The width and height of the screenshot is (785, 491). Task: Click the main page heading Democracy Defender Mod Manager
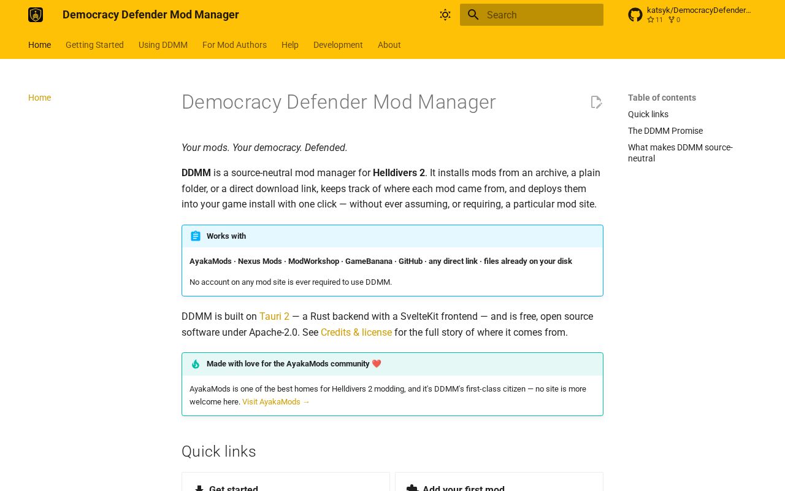tap(339, 102)
